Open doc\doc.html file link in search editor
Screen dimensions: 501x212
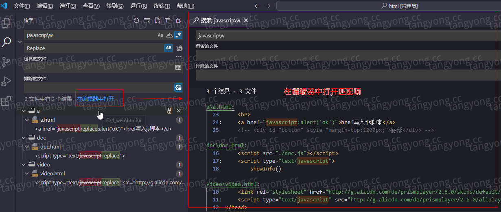pos(227,146)
